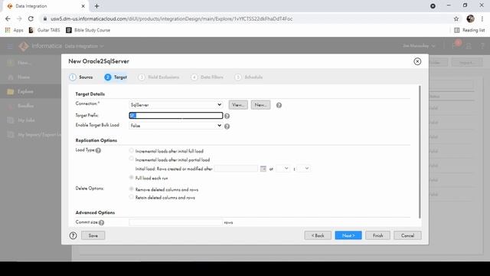Open My Jobs in left sidebar
Screen dimensions: 490x276
26,120
